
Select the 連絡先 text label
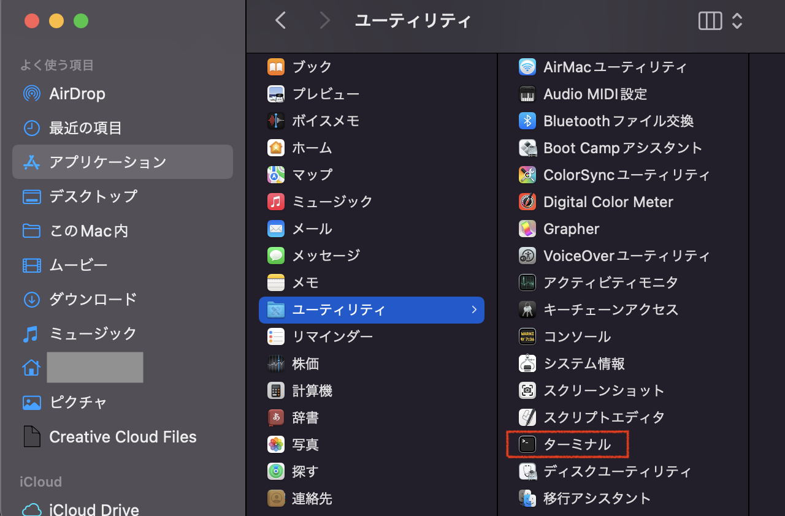point(312,498)
